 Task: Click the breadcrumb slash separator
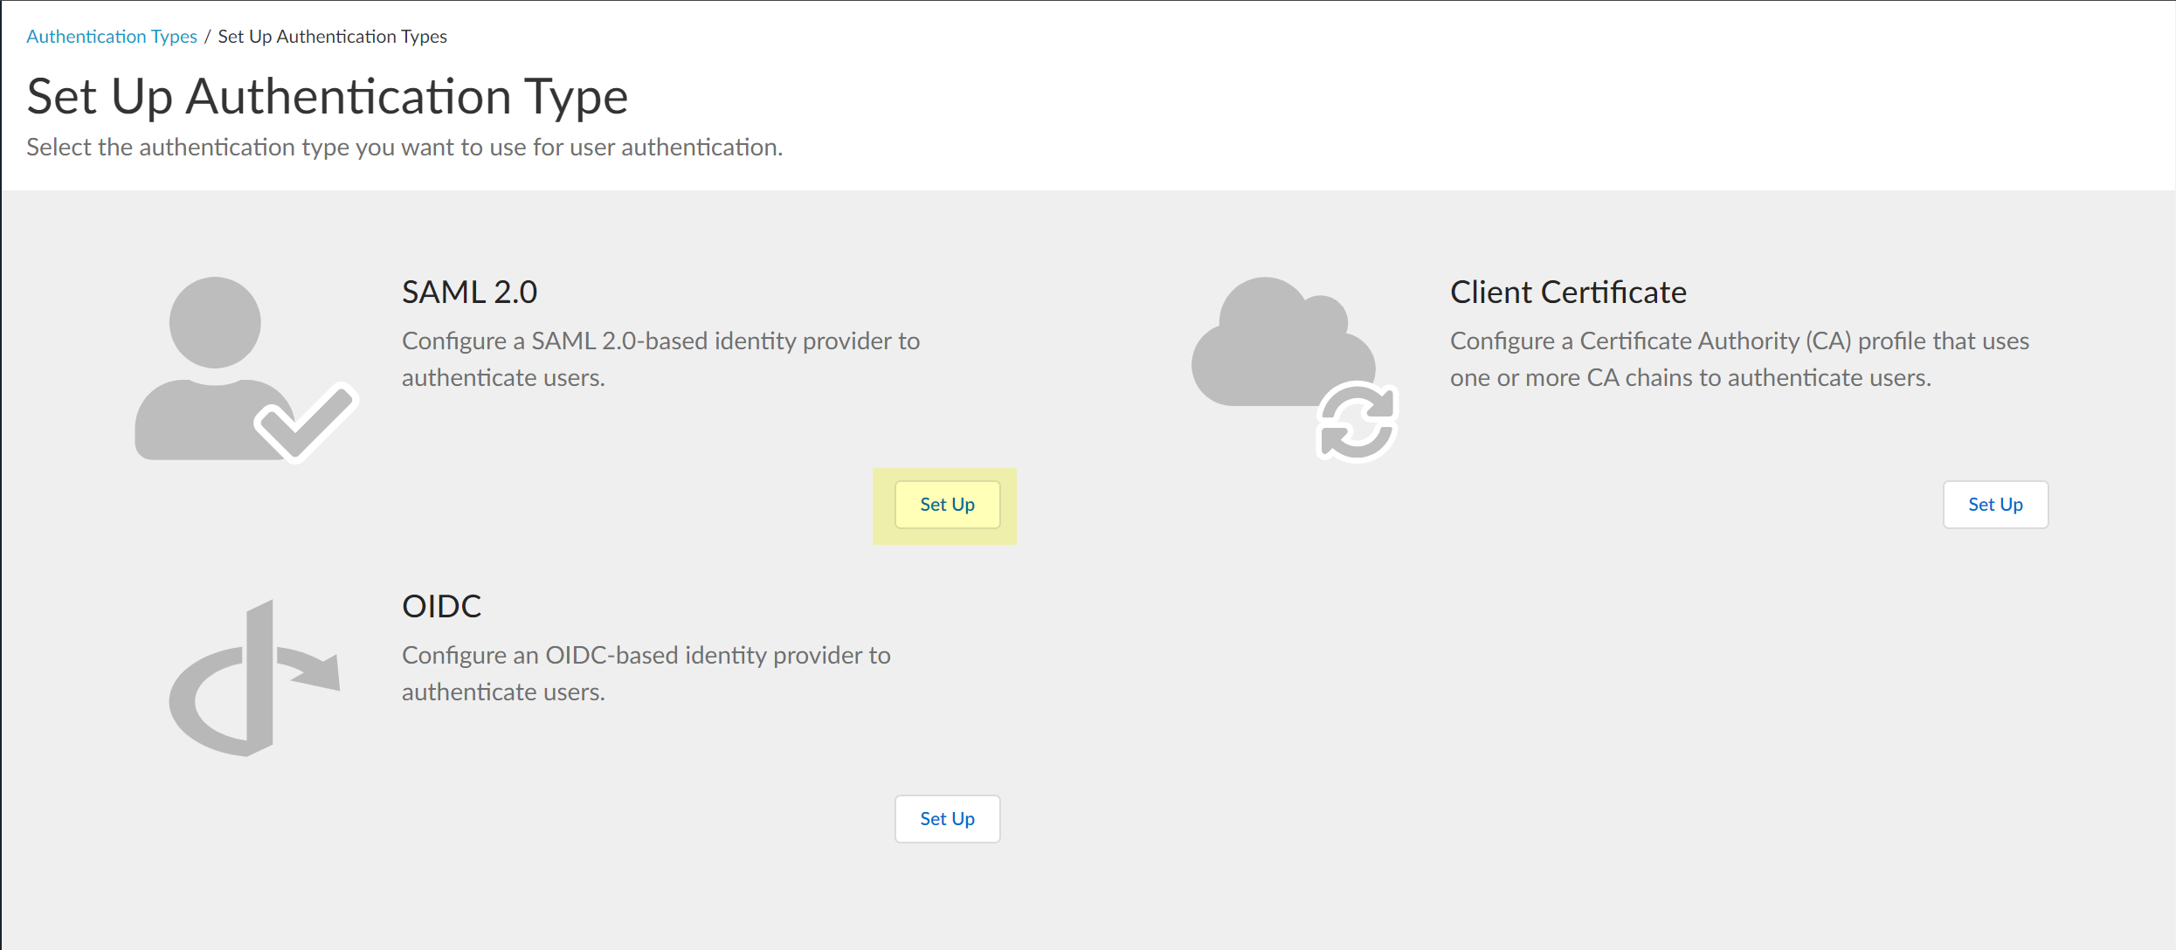207,37
